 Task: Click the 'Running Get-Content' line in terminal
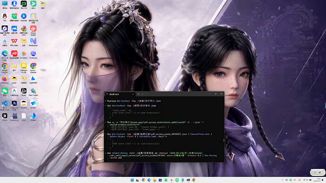[134, 101]
